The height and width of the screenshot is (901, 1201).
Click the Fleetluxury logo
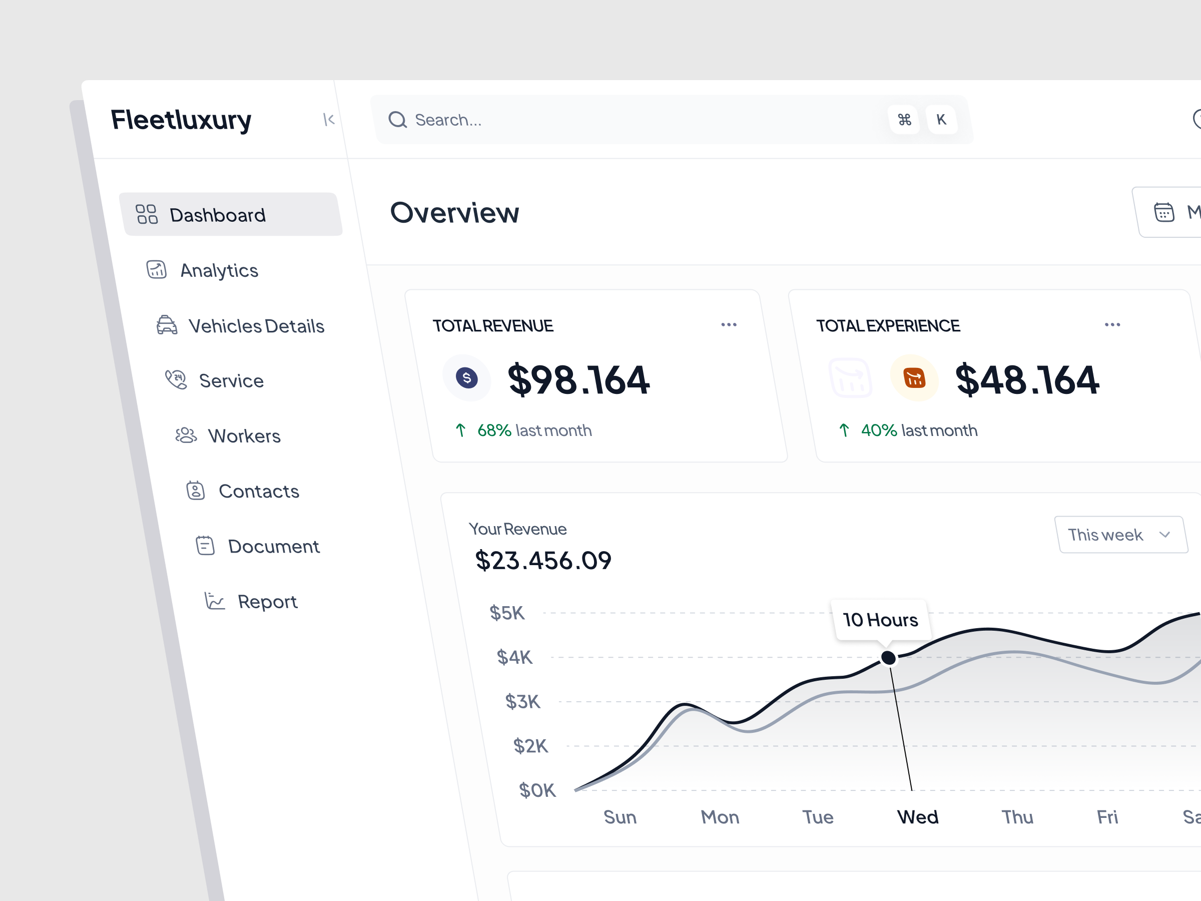(x=181, y=120)
